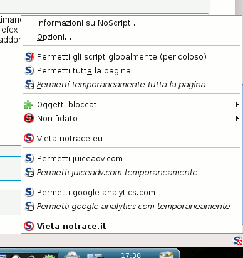Choose Permetti gli script globalmente (pericoloso)
The image size is (243, 258).
pyautogui.click(x=131, y=57)
